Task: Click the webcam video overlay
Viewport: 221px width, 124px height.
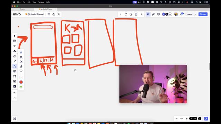Action: 153,84
